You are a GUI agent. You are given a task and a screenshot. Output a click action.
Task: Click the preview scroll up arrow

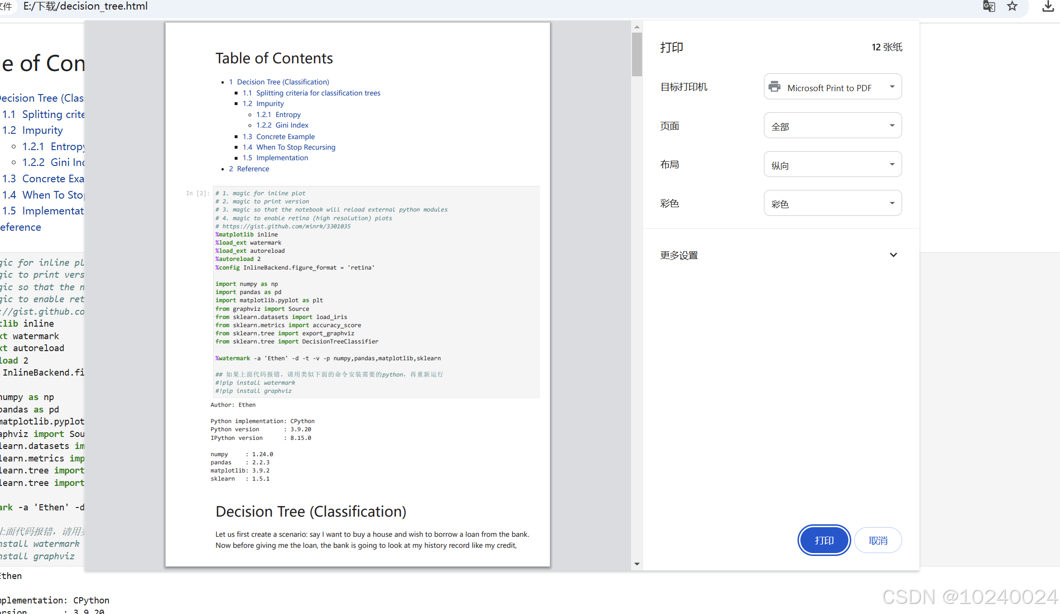coord(637,27)
